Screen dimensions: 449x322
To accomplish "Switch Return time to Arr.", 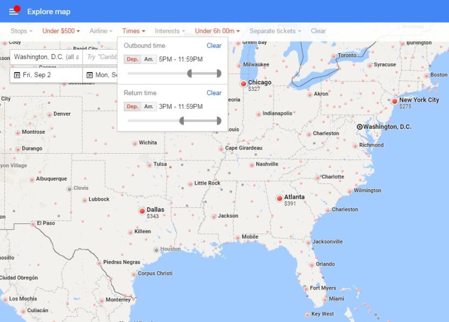I will [149, 107].
